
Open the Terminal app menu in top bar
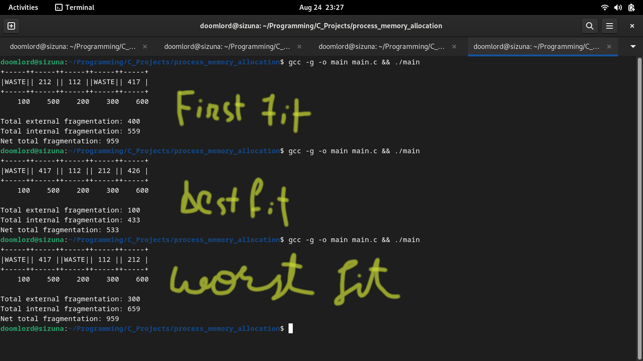pyautogui.click(x=74, y=7)
